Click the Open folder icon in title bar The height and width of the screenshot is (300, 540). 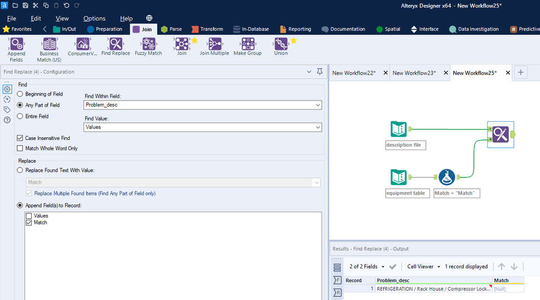pyautogui.click(x=15, y=6)
